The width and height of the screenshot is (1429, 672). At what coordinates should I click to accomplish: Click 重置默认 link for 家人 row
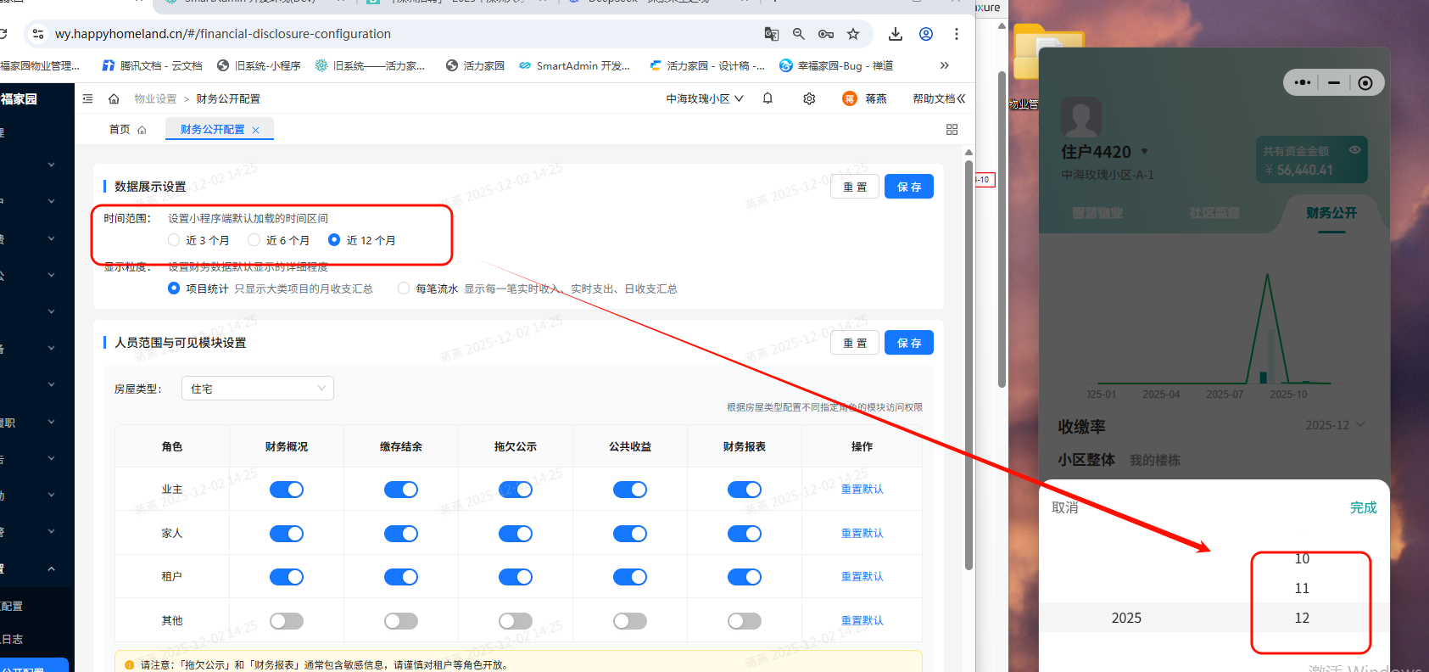[862, 533]
